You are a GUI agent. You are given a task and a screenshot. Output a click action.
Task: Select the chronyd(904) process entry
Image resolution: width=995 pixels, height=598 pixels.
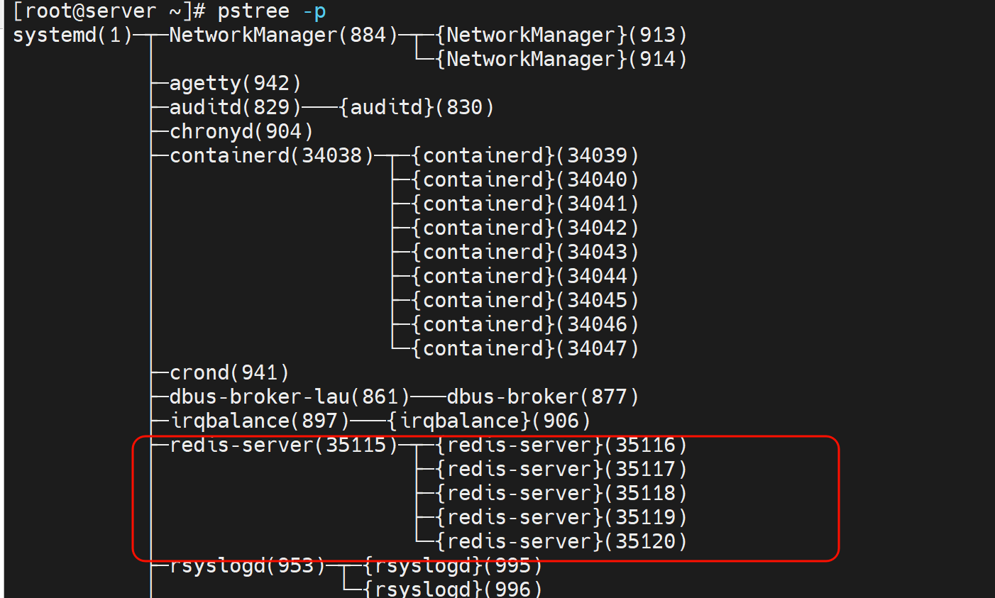[x=241, y=132]
